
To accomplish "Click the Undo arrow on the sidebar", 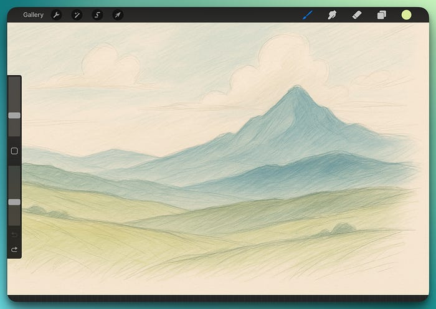I will point(14,235).
